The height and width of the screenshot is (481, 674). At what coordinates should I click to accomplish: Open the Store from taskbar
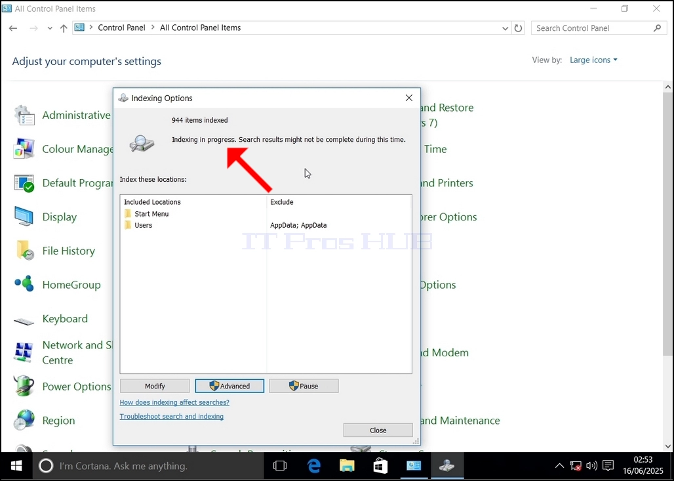[x=380, y=466]
